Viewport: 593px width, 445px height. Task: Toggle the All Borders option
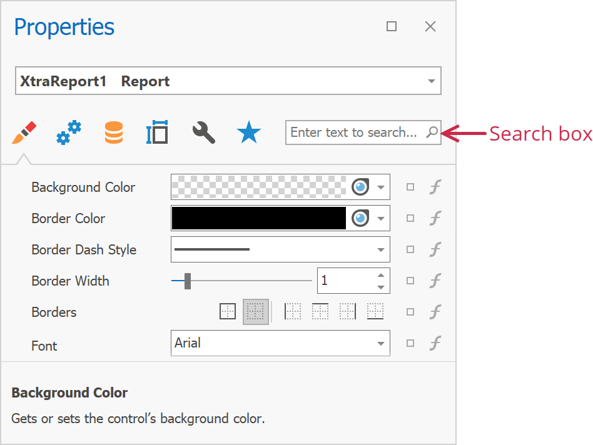point(228,311)
